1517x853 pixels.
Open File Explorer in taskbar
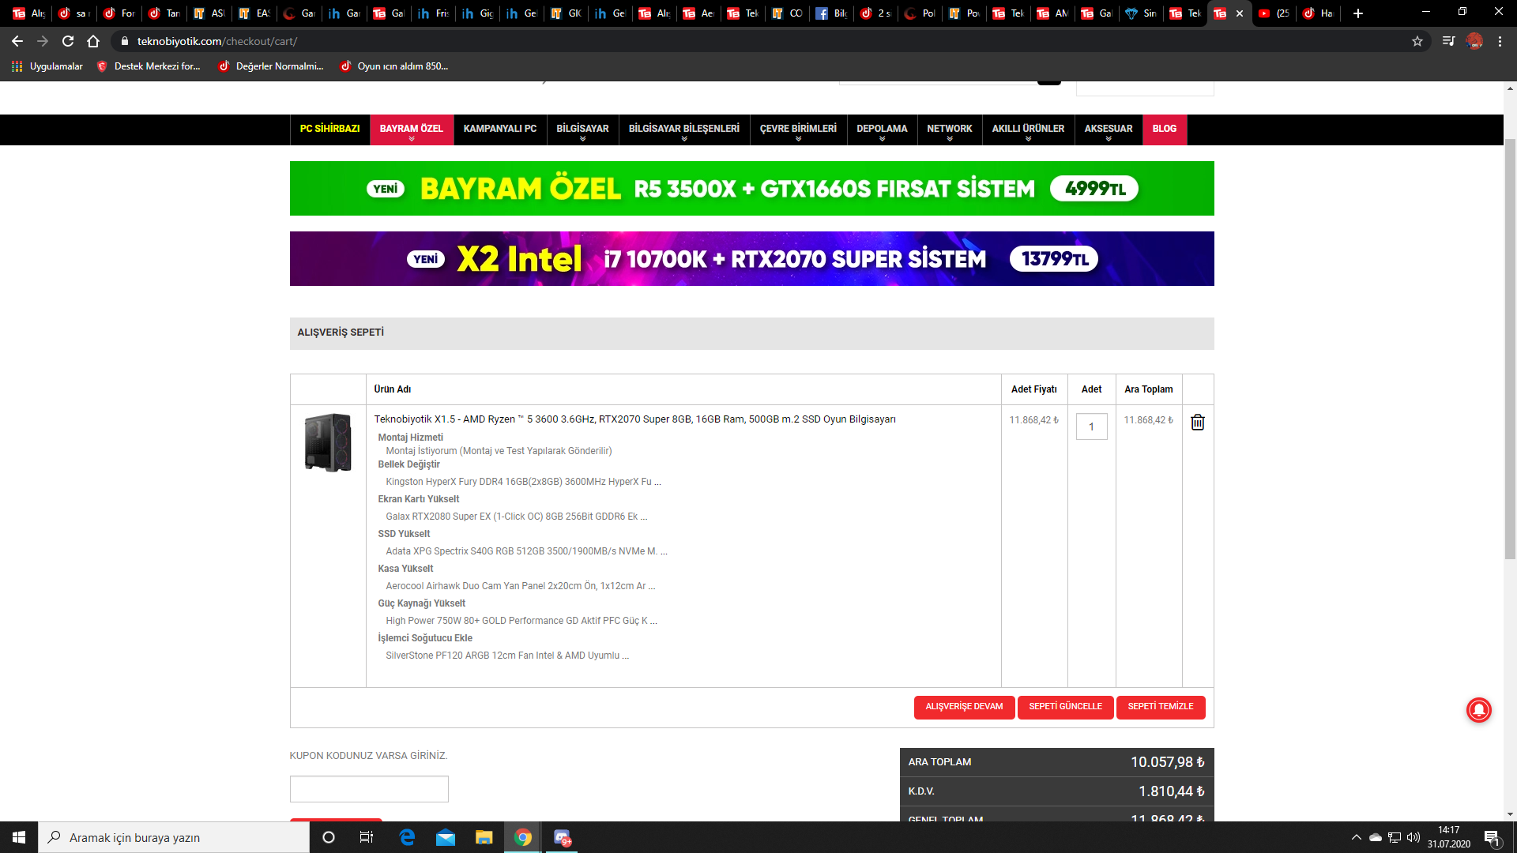pyautogui.click(x=484, y=837)
